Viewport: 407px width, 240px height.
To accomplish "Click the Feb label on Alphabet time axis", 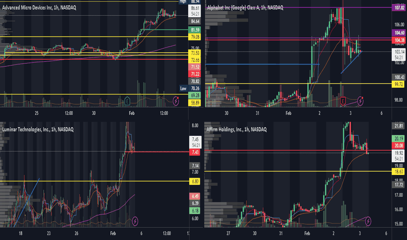I will [288, 113].
